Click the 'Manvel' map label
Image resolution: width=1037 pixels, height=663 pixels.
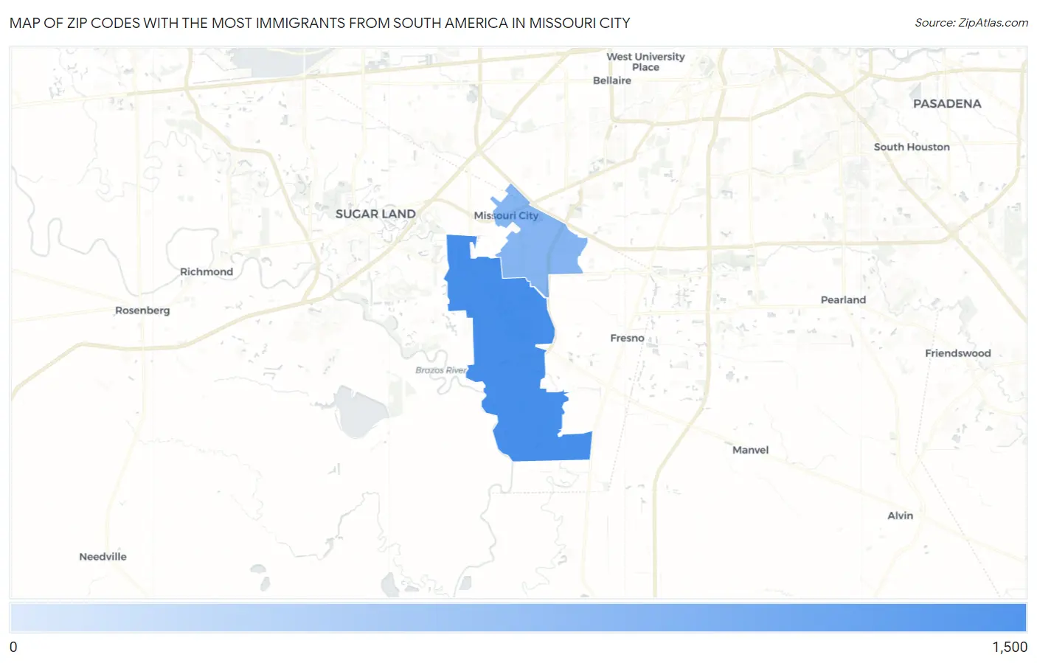[750, 450]
